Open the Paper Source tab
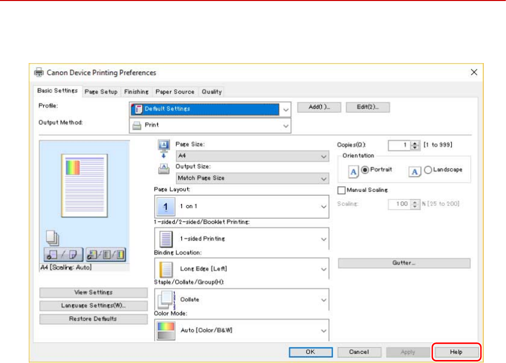The width and height of the screenshot is (506, 363). [x=175, y=92]
